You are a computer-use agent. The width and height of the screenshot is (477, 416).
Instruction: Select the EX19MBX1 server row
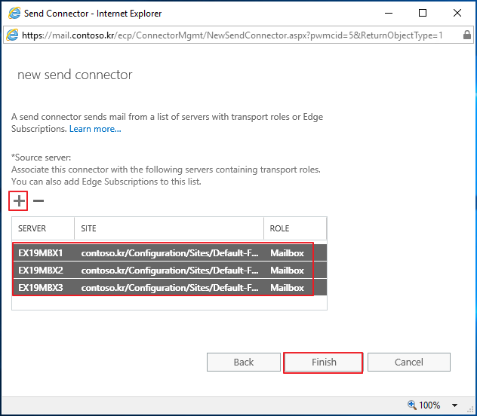[x=169, y=252]
